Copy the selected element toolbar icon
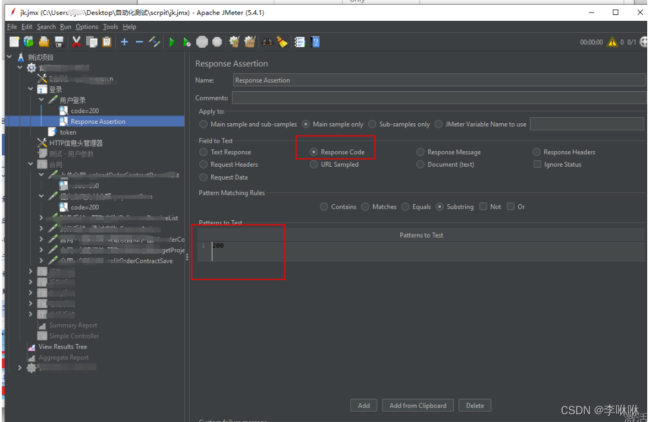649x422 pixels. (x=92, y=42)
